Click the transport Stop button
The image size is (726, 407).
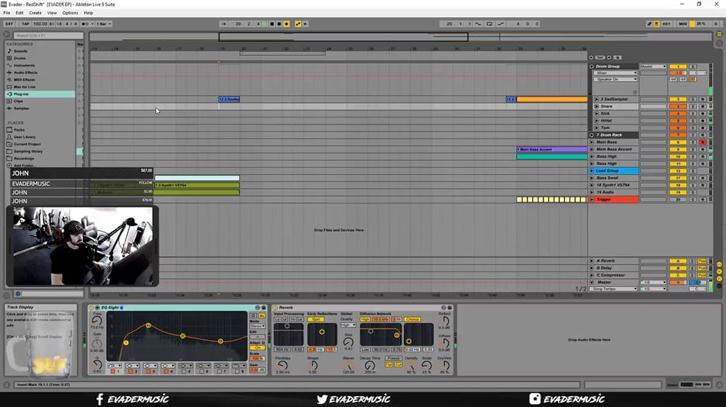point(272,24)
